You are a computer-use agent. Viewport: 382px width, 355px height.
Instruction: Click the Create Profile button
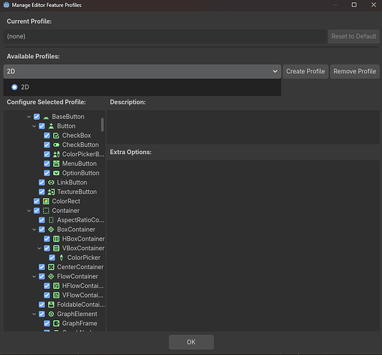pyautogui.click(x=305, y=72)
